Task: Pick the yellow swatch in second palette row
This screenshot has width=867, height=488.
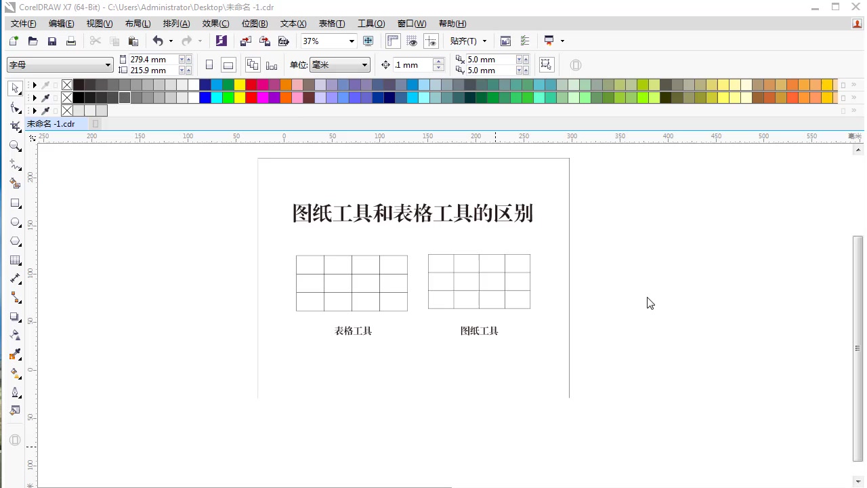Action: [x=239, y=98]
